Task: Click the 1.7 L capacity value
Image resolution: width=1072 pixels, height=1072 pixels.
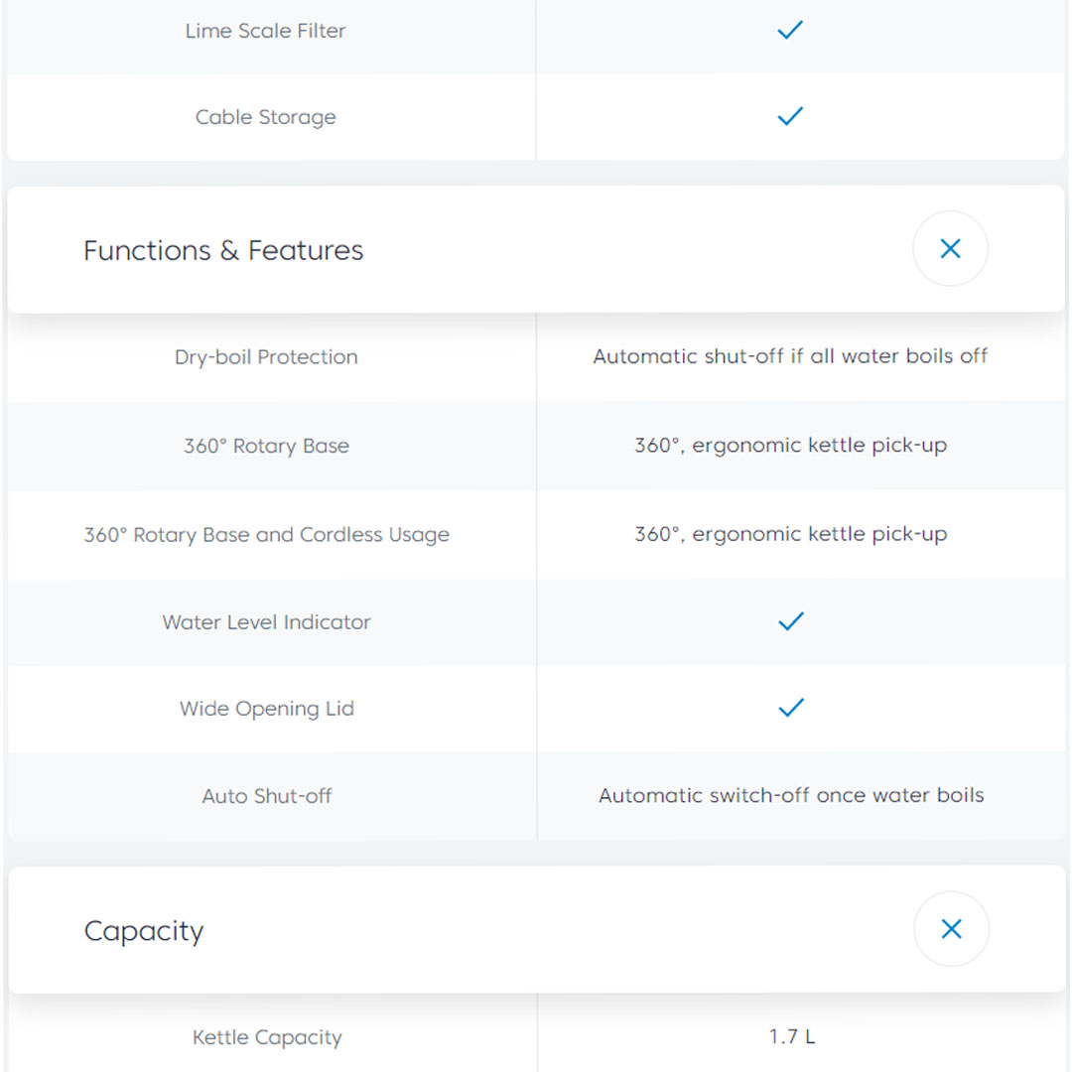Action: [x=791, y=1037]
